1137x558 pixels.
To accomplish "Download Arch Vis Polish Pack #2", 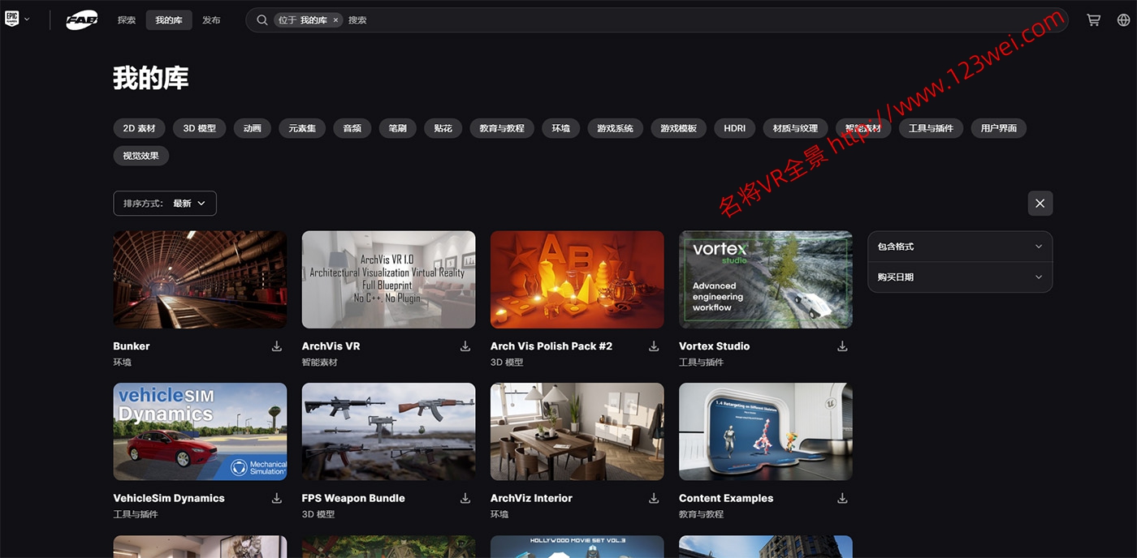I will [654, 346].
